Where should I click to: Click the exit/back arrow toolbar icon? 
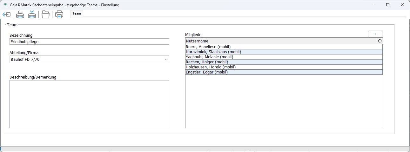pos(7,15)
